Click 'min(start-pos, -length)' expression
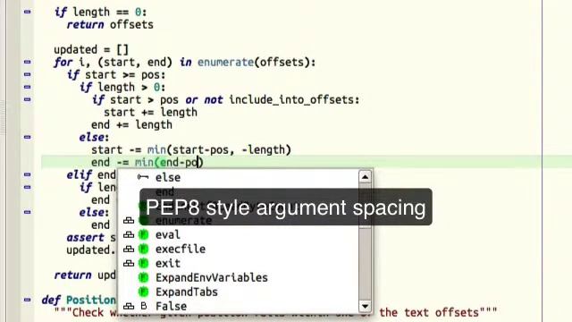This screenshot has height=322, width=572. click(219, 149)
